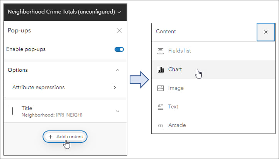
Task: Click the Arcade code icon
Action: click(161, 125)
